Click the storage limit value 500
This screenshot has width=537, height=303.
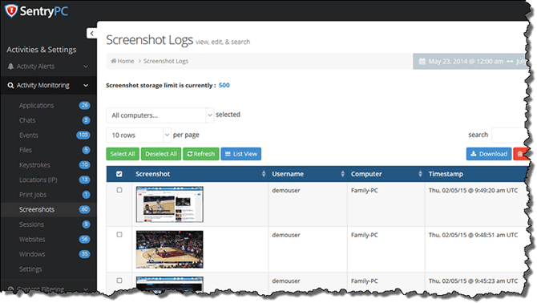(224, 85)
